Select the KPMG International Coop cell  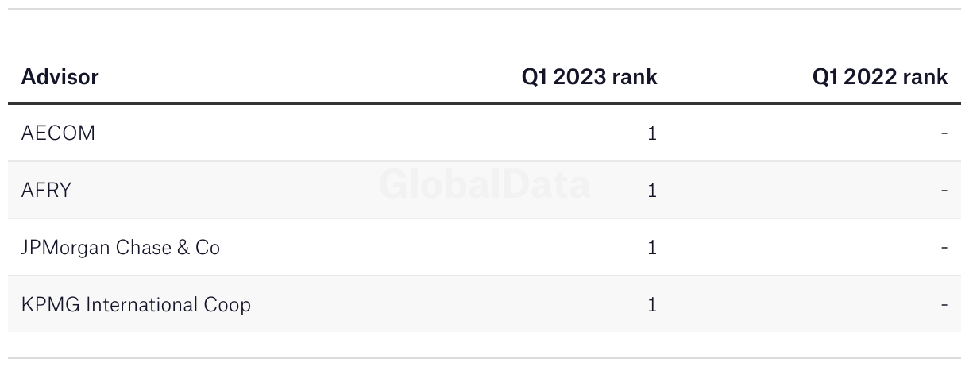[136, 305]
